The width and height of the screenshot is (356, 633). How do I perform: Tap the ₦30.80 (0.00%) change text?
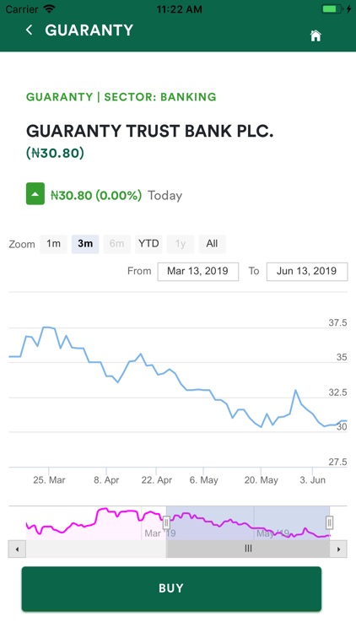coord(96,196)
